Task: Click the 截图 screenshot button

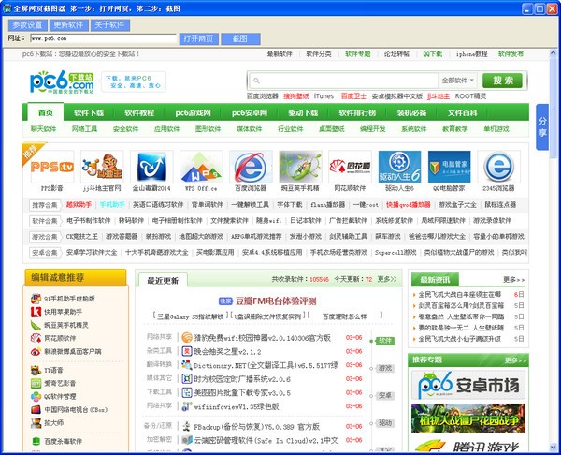Action: tap(240, 38)
